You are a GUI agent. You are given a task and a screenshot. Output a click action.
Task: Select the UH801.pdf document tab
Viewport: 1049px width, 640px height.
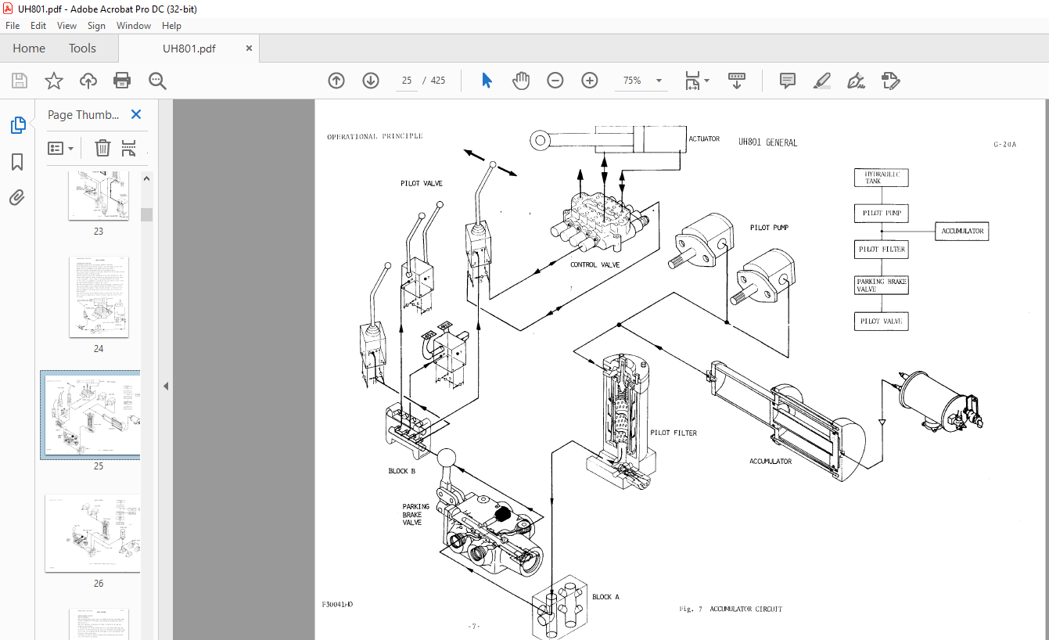click(189, 49)
